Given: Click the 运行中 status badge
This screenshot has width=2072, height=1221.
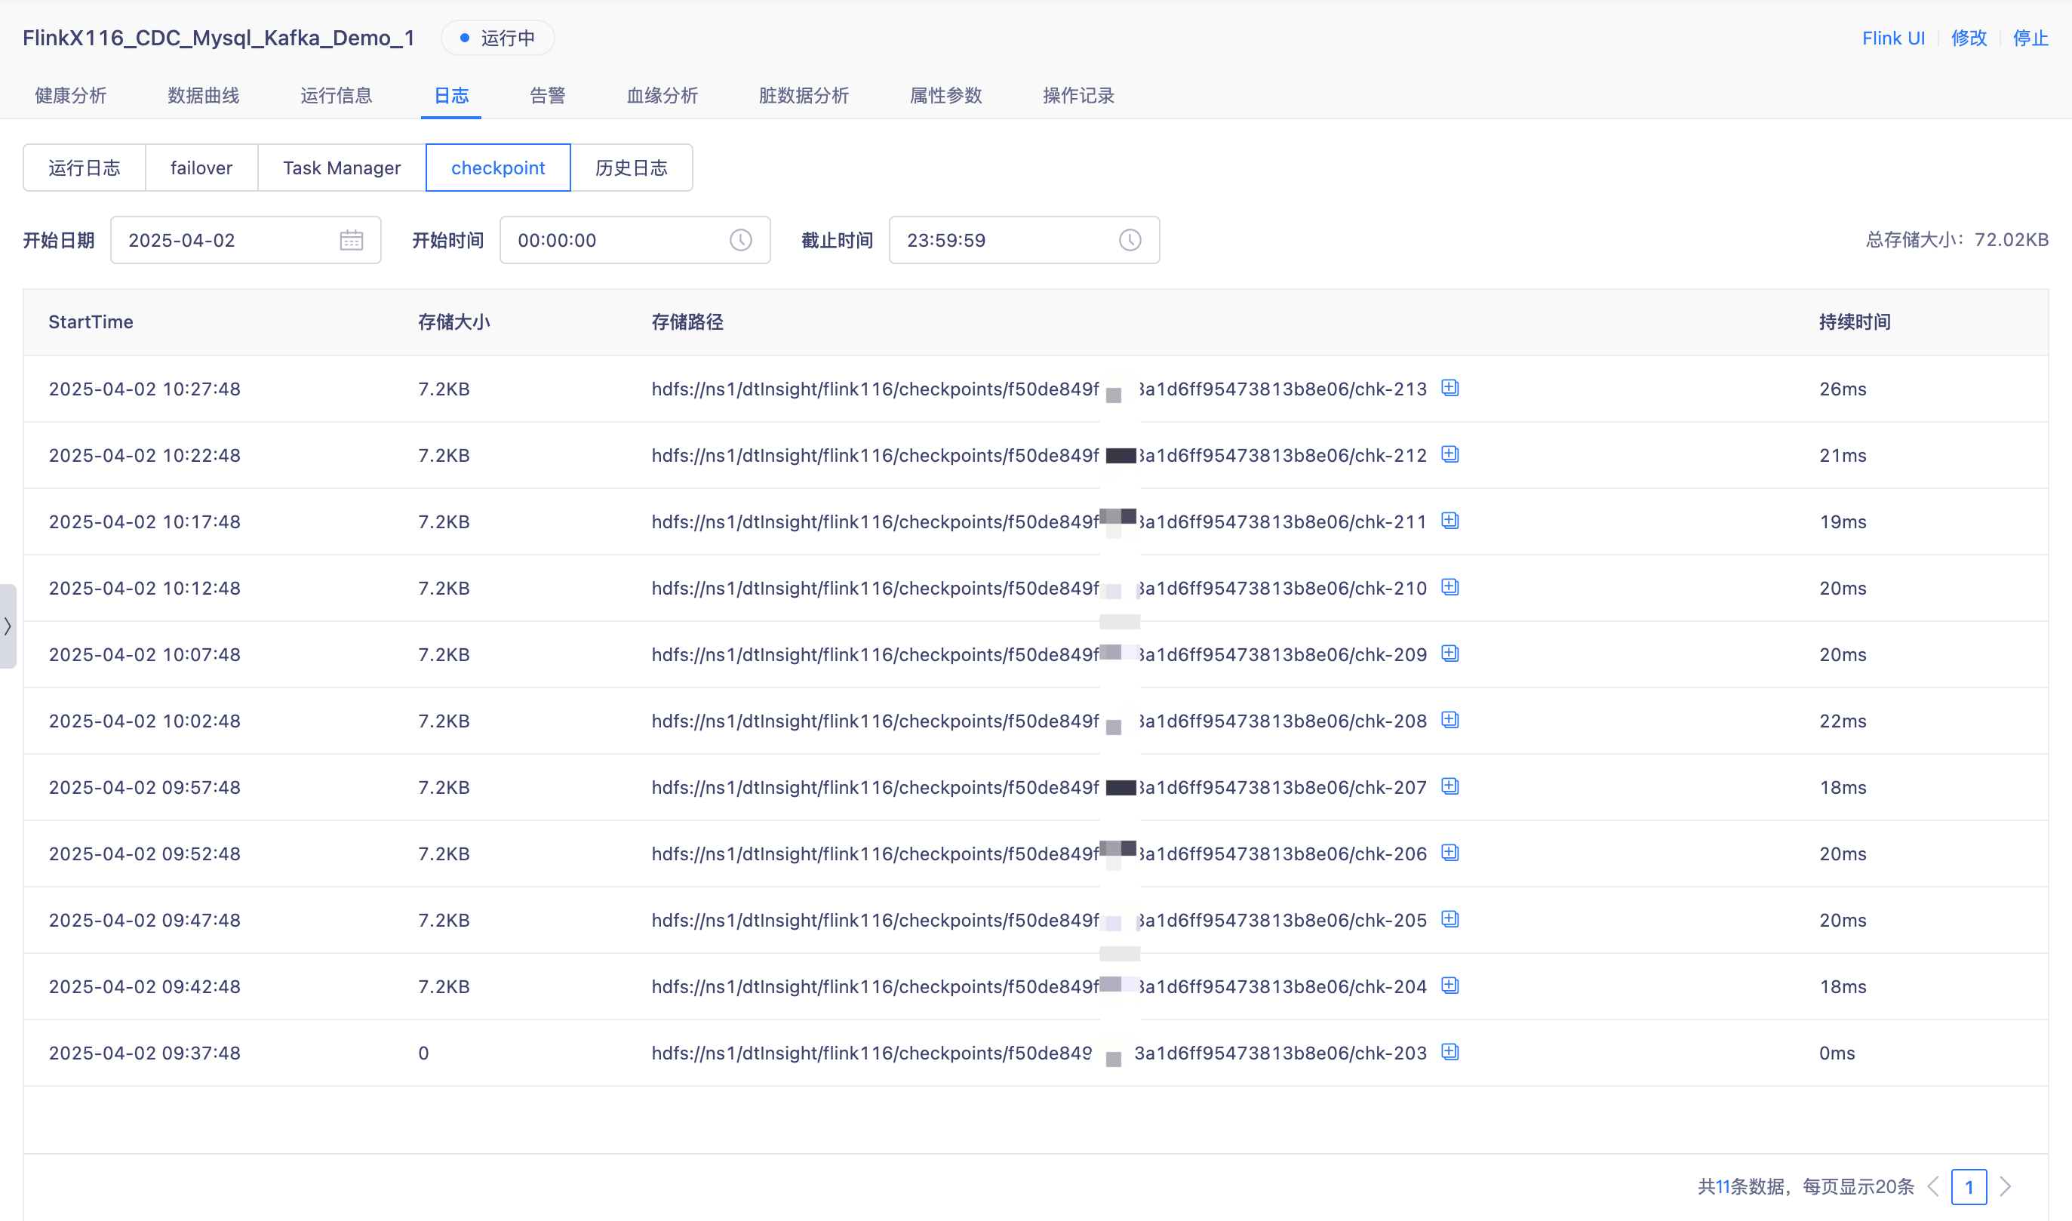Looking at the screenshot, I should coord(498,38).
